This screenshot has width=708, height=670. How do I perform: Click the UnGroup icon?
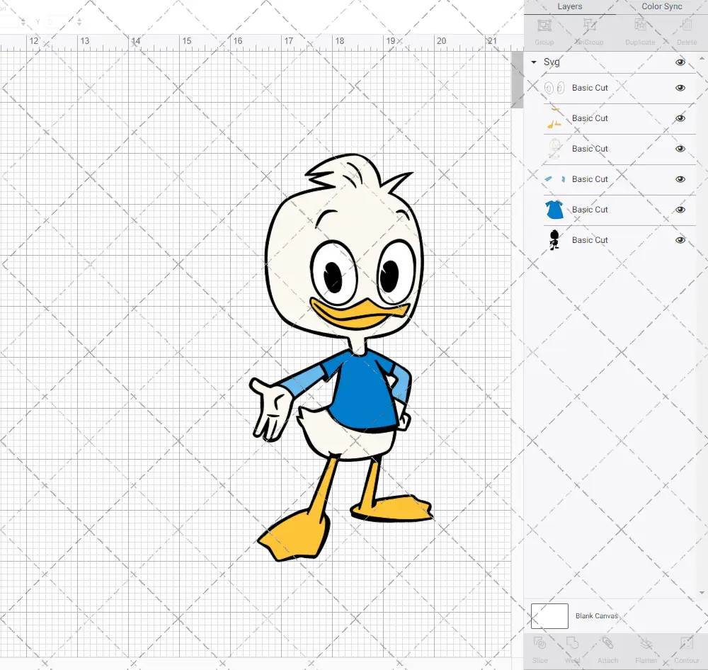pyautogui.click(x=590, y=25)
